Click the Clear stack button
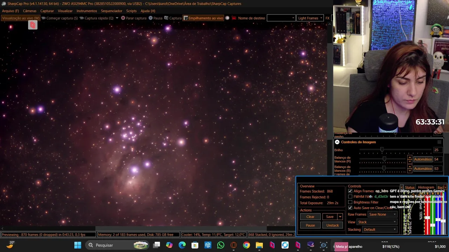This screenshot has height=252, width=449. 310,217
